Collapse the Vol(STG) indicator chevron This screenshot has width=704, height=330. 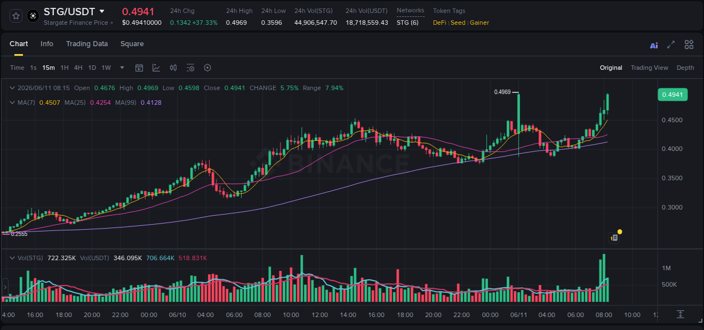[x=12, y=258]
